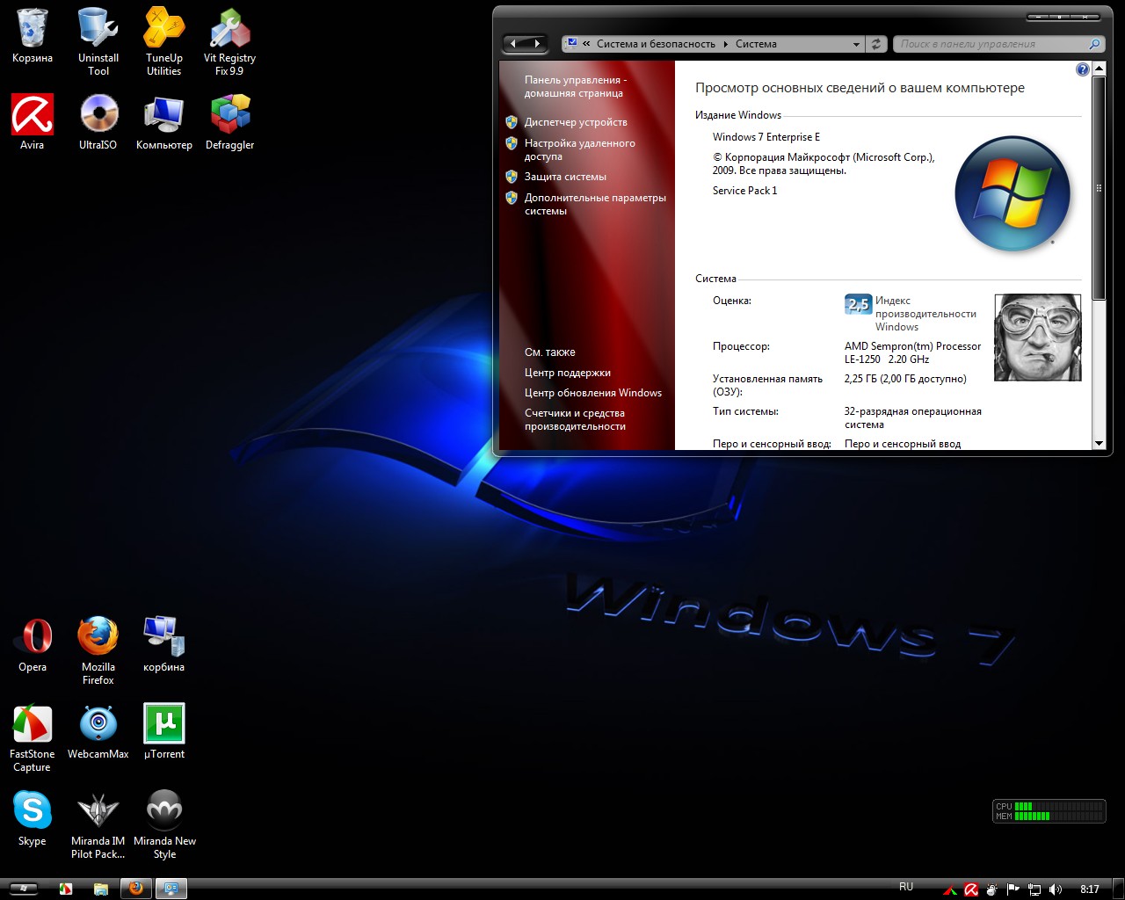The width and height of the screenshot is (1125, 900).
Task: Select the Mozilla Firefox desktop icon
Action: click(98, 650)
